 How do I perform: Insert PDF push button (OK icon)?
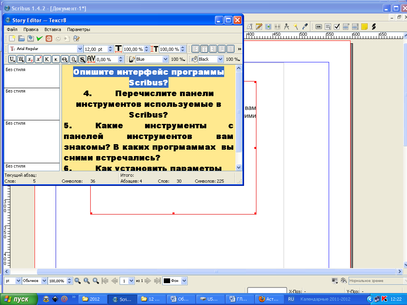[x=319, y=27]
